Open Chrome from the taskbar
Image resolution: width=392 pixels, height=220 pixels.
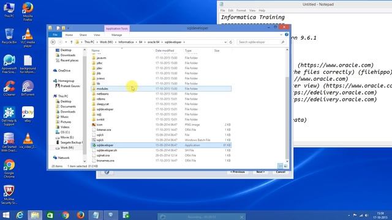(x=66, y=215)
